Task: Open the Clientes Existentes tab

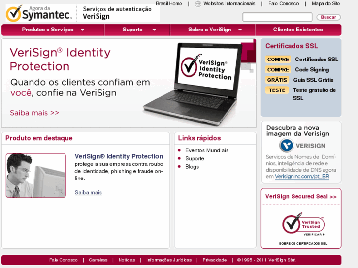Action: 298,30
